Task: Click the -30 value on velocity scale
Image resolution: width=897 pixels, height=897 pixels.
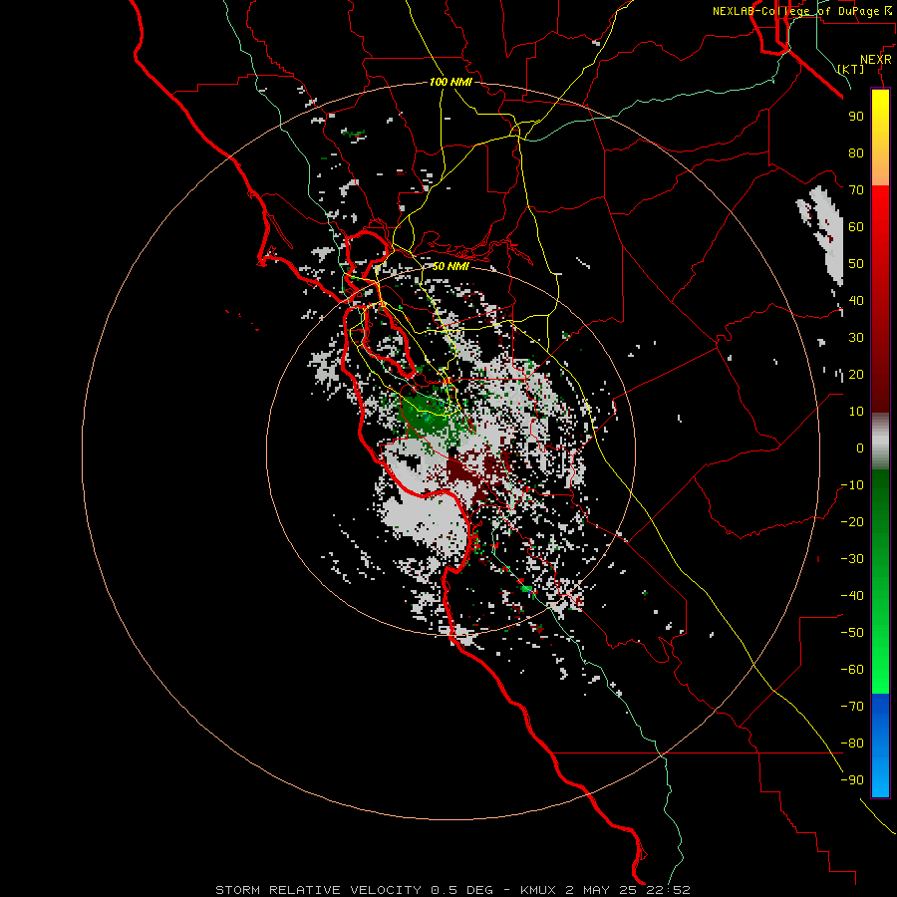Action: [x=852, y=559]
